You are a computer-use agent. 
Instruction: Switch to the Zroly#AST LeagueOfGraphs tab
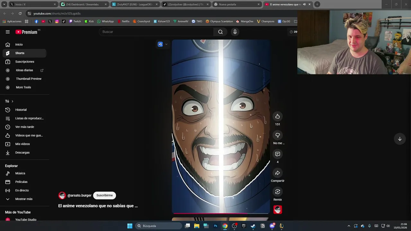(135, 4)
